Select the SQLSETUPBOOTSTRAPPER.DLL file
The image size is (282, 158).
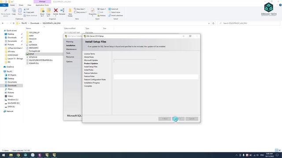[x=41, y=60]
